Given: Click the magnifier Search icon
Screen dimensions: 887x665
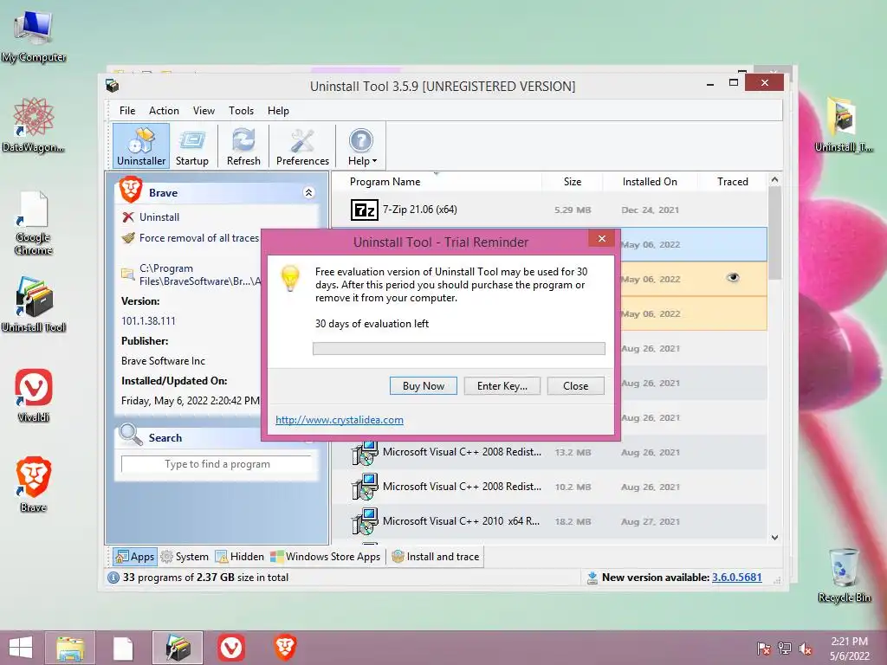Looking at the screenshot, I should point(131,435).
